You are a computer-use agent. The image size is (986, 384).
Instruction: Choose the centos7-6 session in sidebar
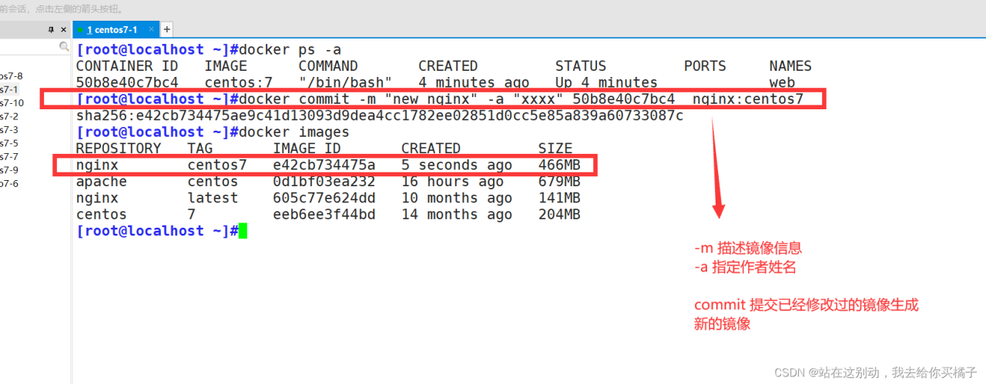click(x=8, y=184)
